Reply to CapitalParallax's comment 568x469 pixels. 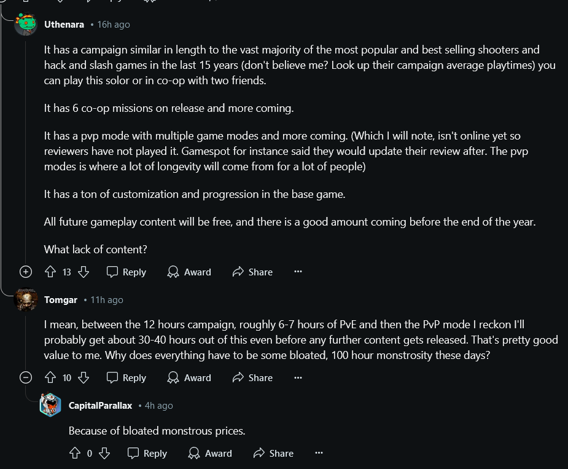point(147,453)
